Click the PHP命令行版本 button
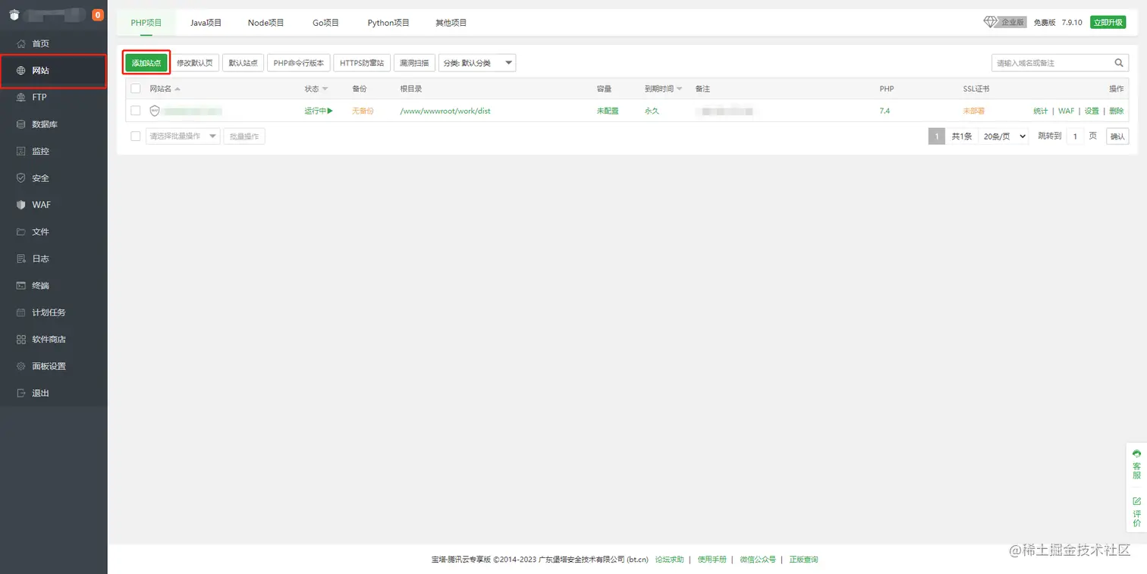The width and height of the screenshot is (1147, 574). coord(299,63)
